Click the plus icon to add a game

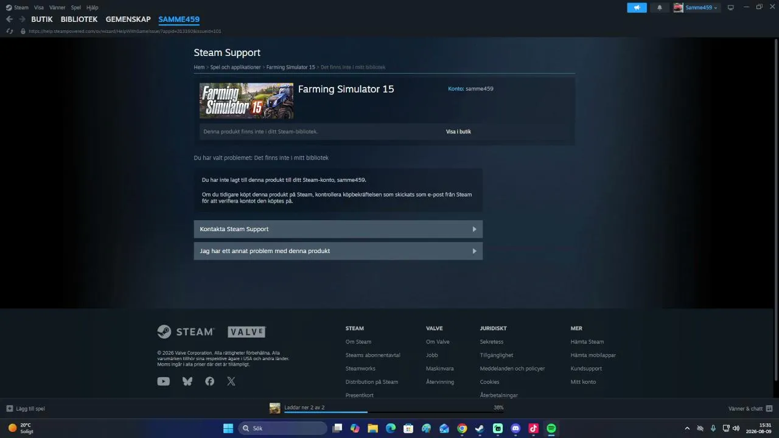click(x=9, y=409)
